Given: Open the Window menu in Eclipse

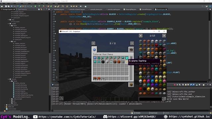Looking at the screenshot, I should coord(50,4).
